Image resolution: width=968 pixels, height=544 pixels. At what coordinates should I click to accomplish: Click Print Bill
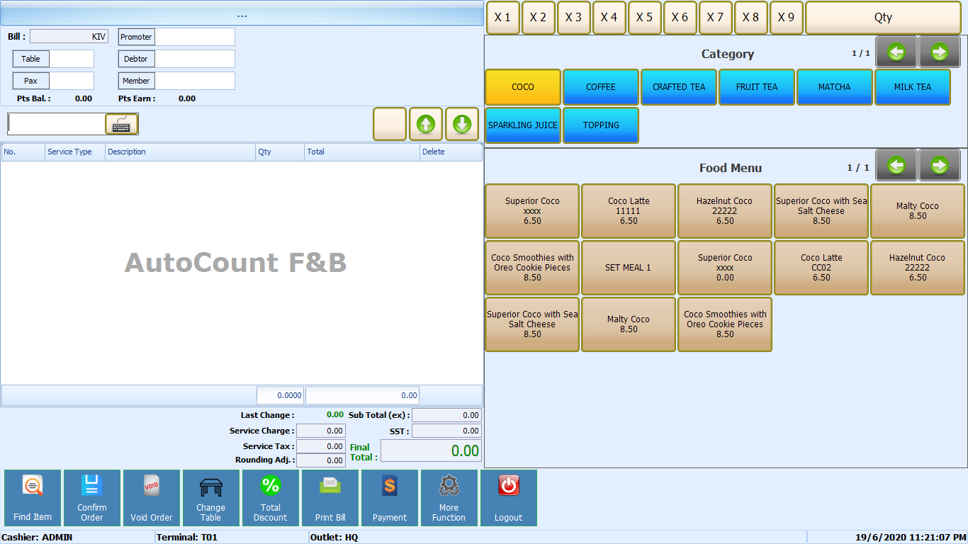[330, 498]
